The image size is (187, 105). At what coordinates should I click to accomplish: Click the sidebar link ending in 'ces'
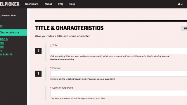pos(2,47)
